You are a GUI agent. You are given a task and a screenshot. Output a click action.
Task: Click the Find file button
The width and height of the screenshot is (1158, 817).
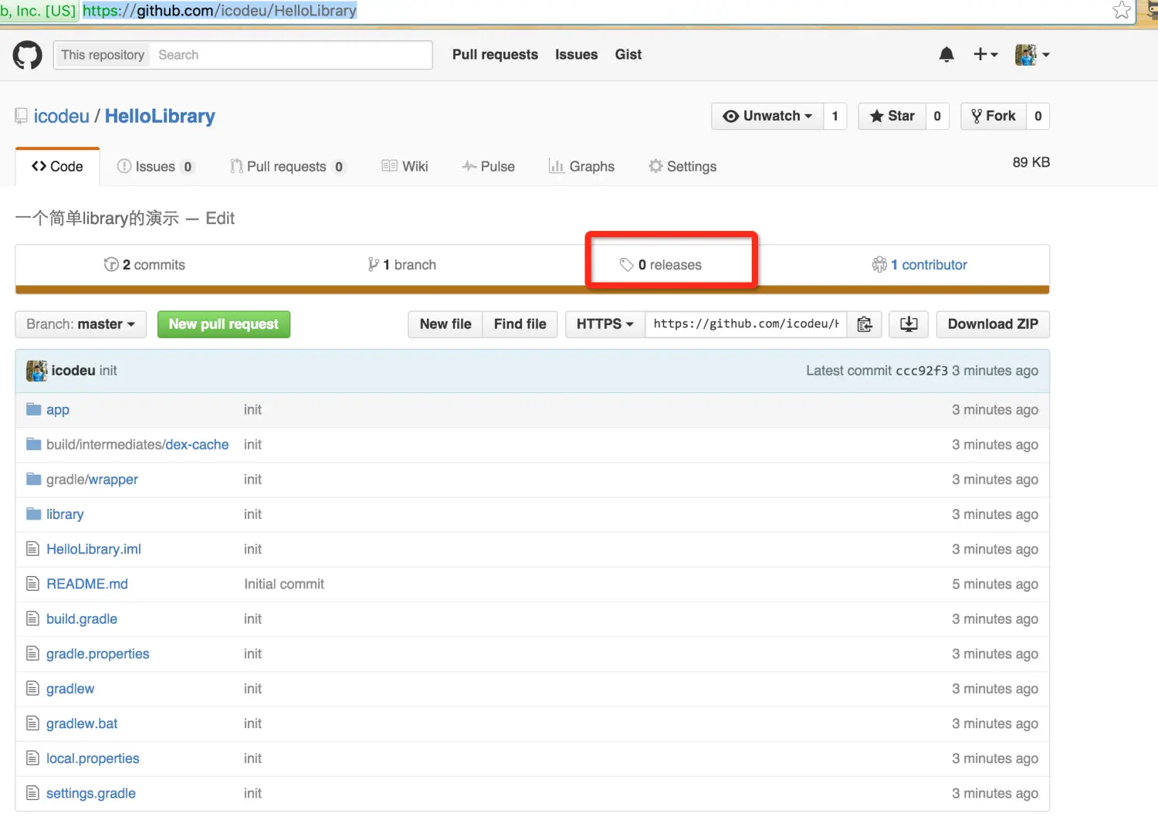(x=520, y=324)
